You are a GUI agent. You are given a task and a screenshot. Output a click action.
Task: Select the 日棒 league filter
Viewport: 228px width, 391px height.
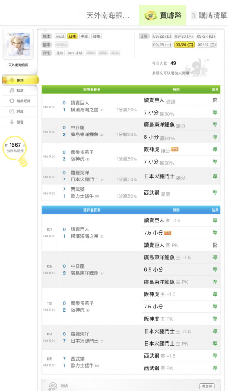[x=72, y=36]
